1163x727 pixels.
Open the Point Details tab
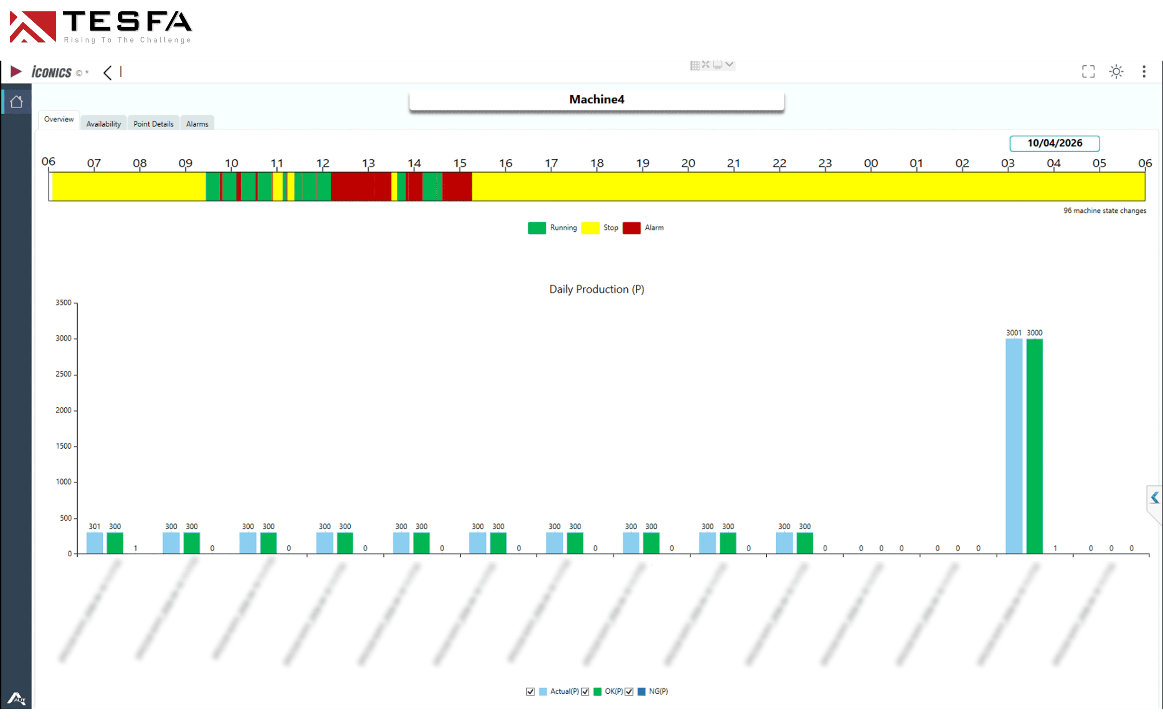pyautogui.click(x=154, y=123)
